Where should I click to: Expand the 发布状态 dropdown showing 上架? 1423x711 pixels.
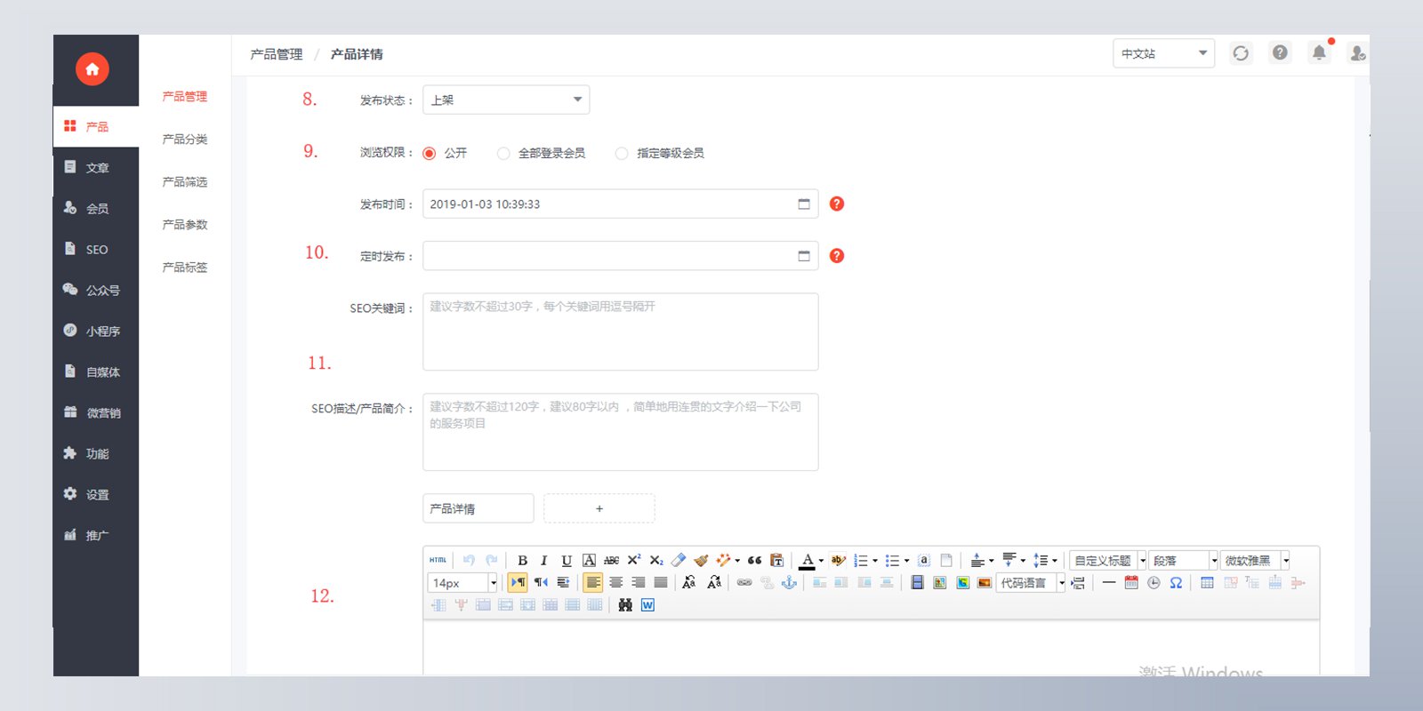point(506,100)
